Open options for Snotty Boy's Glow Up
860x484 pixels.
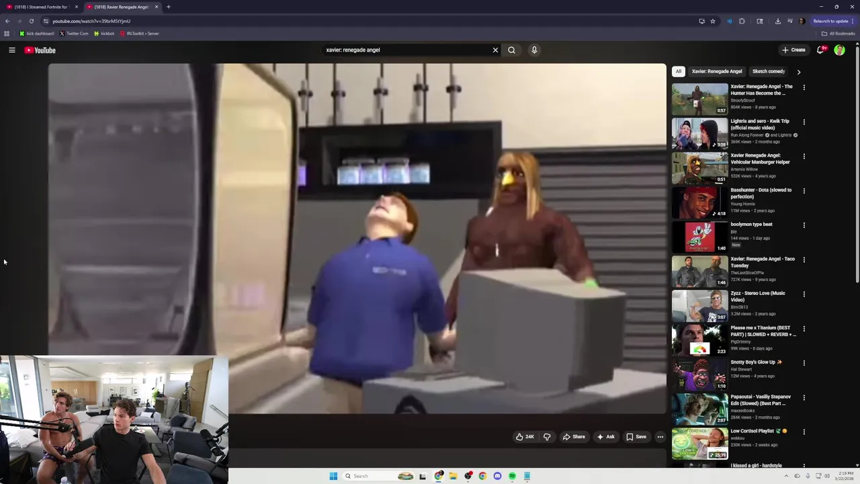(804, 363)
